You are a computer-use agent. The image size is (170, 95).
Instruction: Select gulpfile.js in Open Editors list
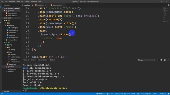[x=11, y=11]
